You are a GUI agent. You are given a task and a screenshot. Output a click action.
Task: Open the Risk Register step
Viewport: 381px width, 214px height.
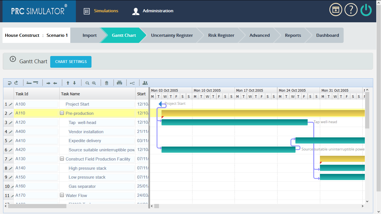coord(221,35)
